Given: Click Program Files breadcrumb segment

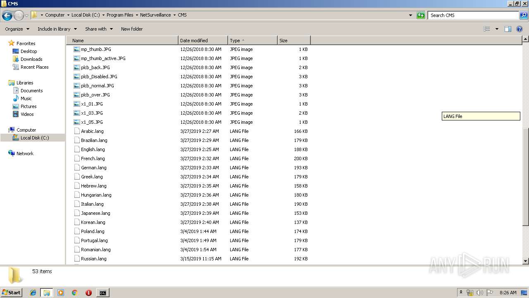Looking at the screenshot, I should (x=120, y=15).
